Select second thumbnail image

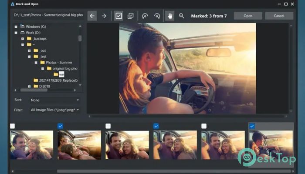pos(79,145)
